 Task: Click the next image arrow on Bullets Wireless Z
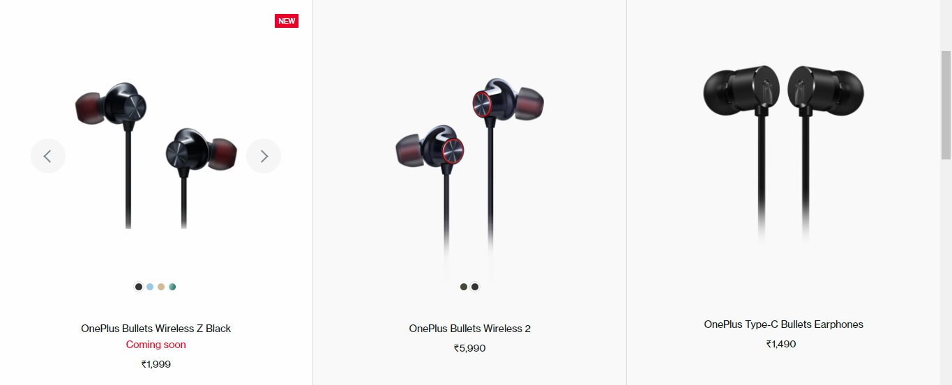264,156
